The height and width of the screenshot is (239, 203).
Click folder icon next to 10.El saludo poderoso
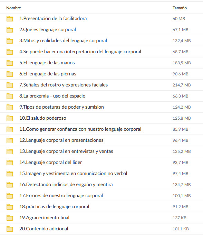[x=10, y=118]
